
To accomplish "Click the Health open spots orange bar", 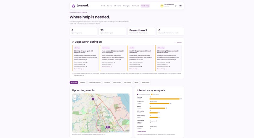I will point(157,108).
